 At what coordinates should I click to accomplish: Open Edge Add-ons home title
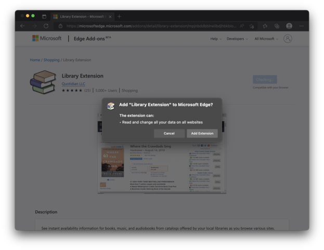tap(93, 39)
